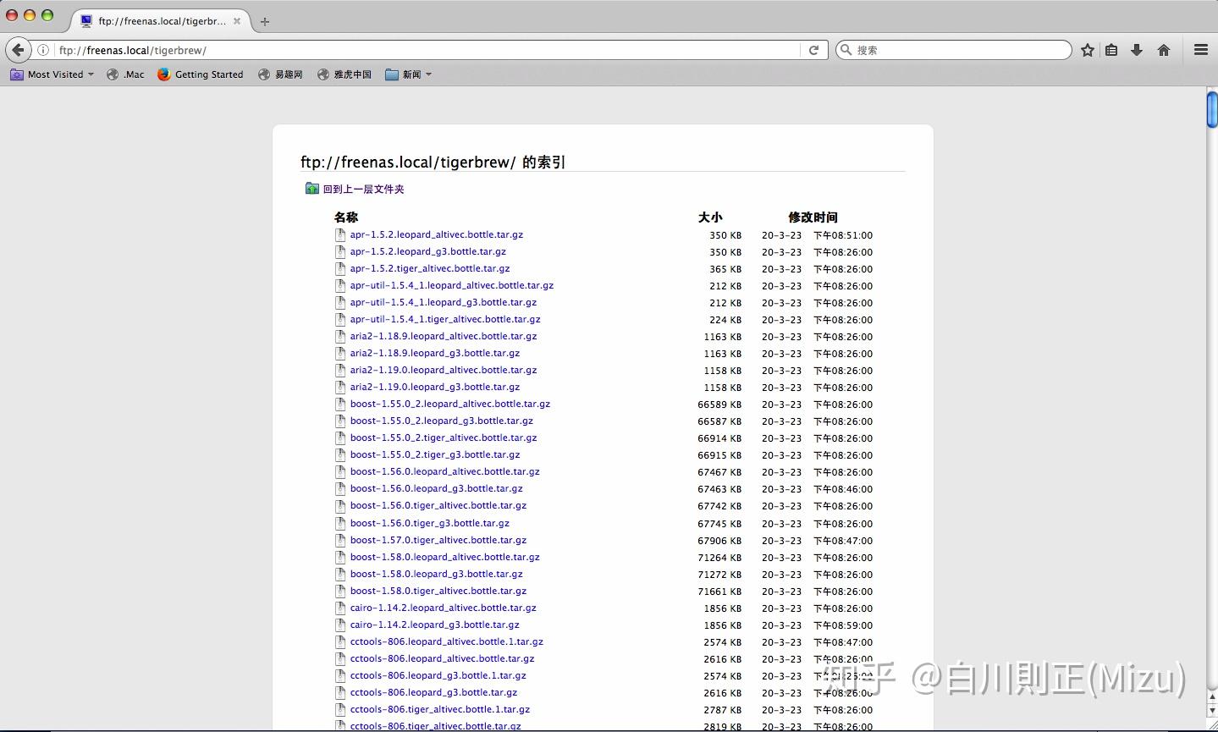This screenshot has width=1218, height=732.
Task: Click the site info icon in address bar
Action: [x=43, y=49]
